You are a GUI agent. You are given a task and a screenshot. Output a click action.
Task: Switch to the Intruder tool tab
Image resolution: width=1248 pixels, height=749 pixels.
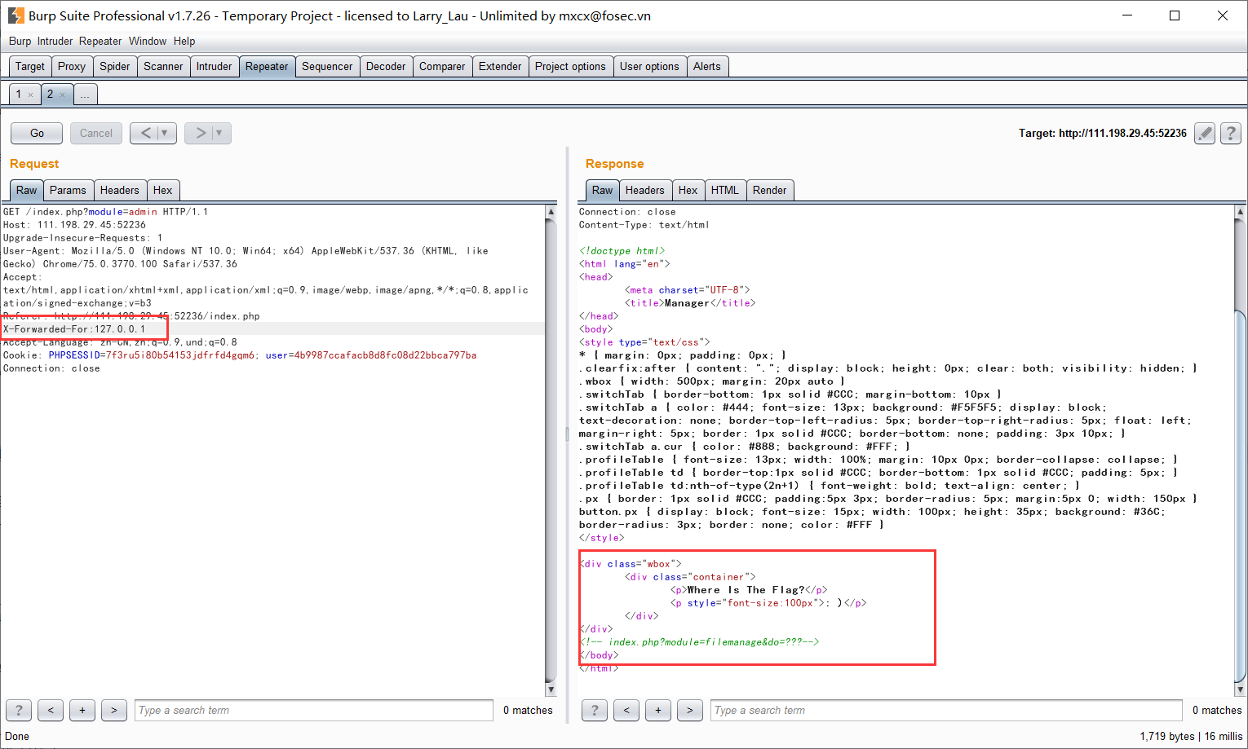(214, 66)
